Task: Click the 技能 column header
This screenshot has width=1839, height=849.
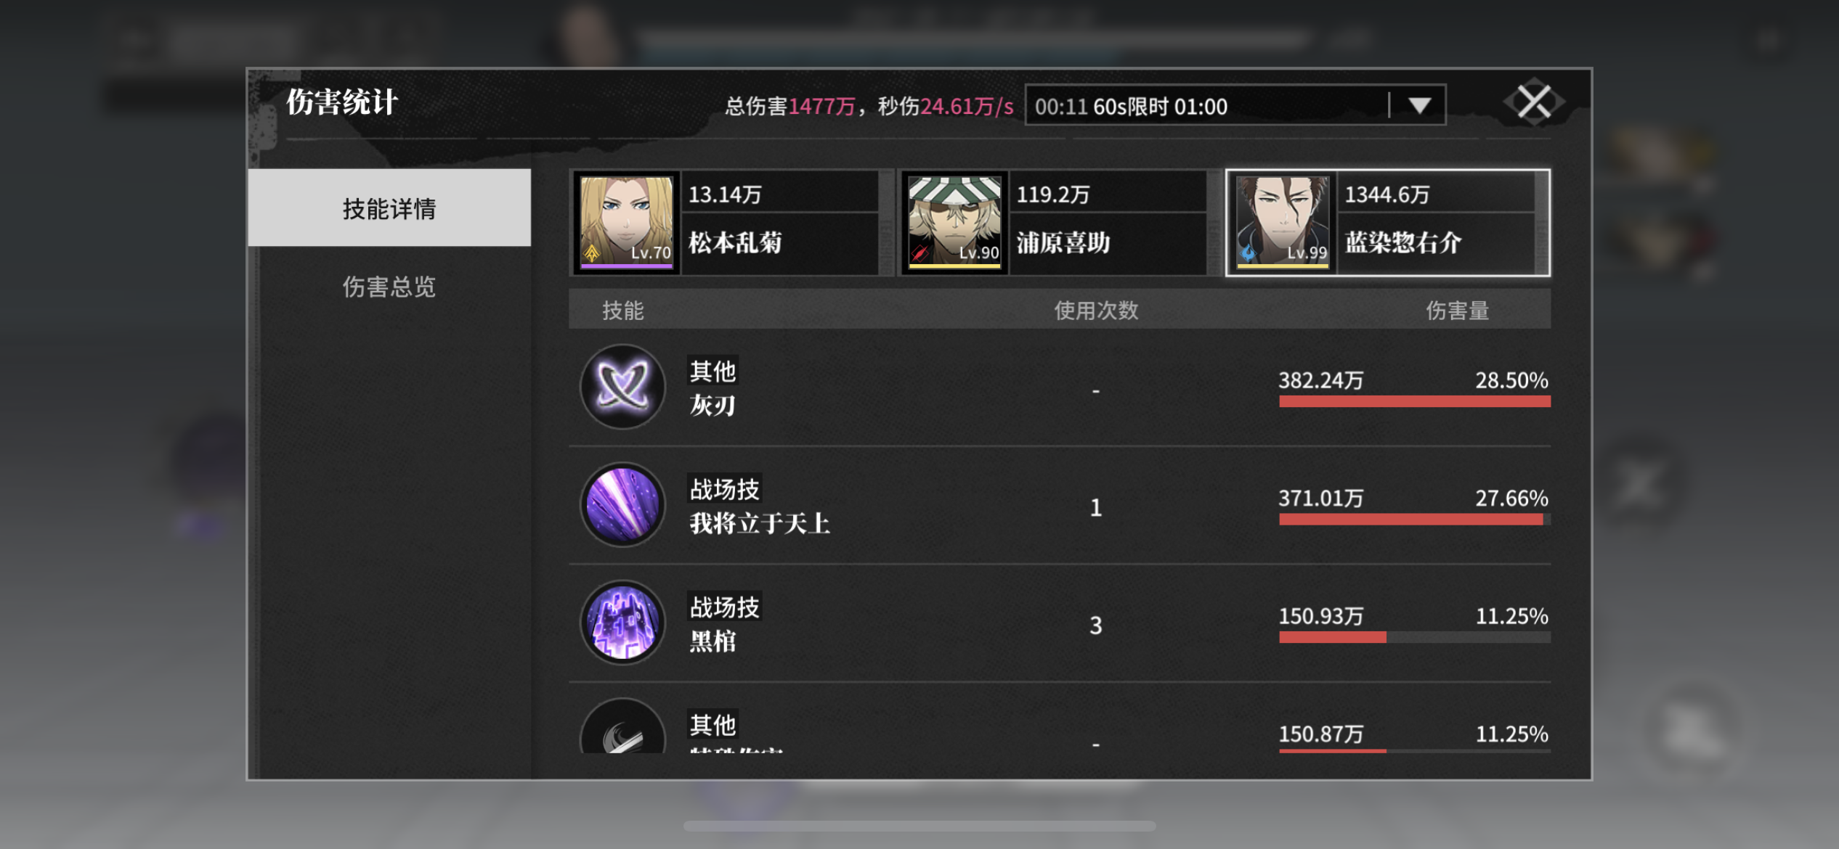Action: coord(622,311)
